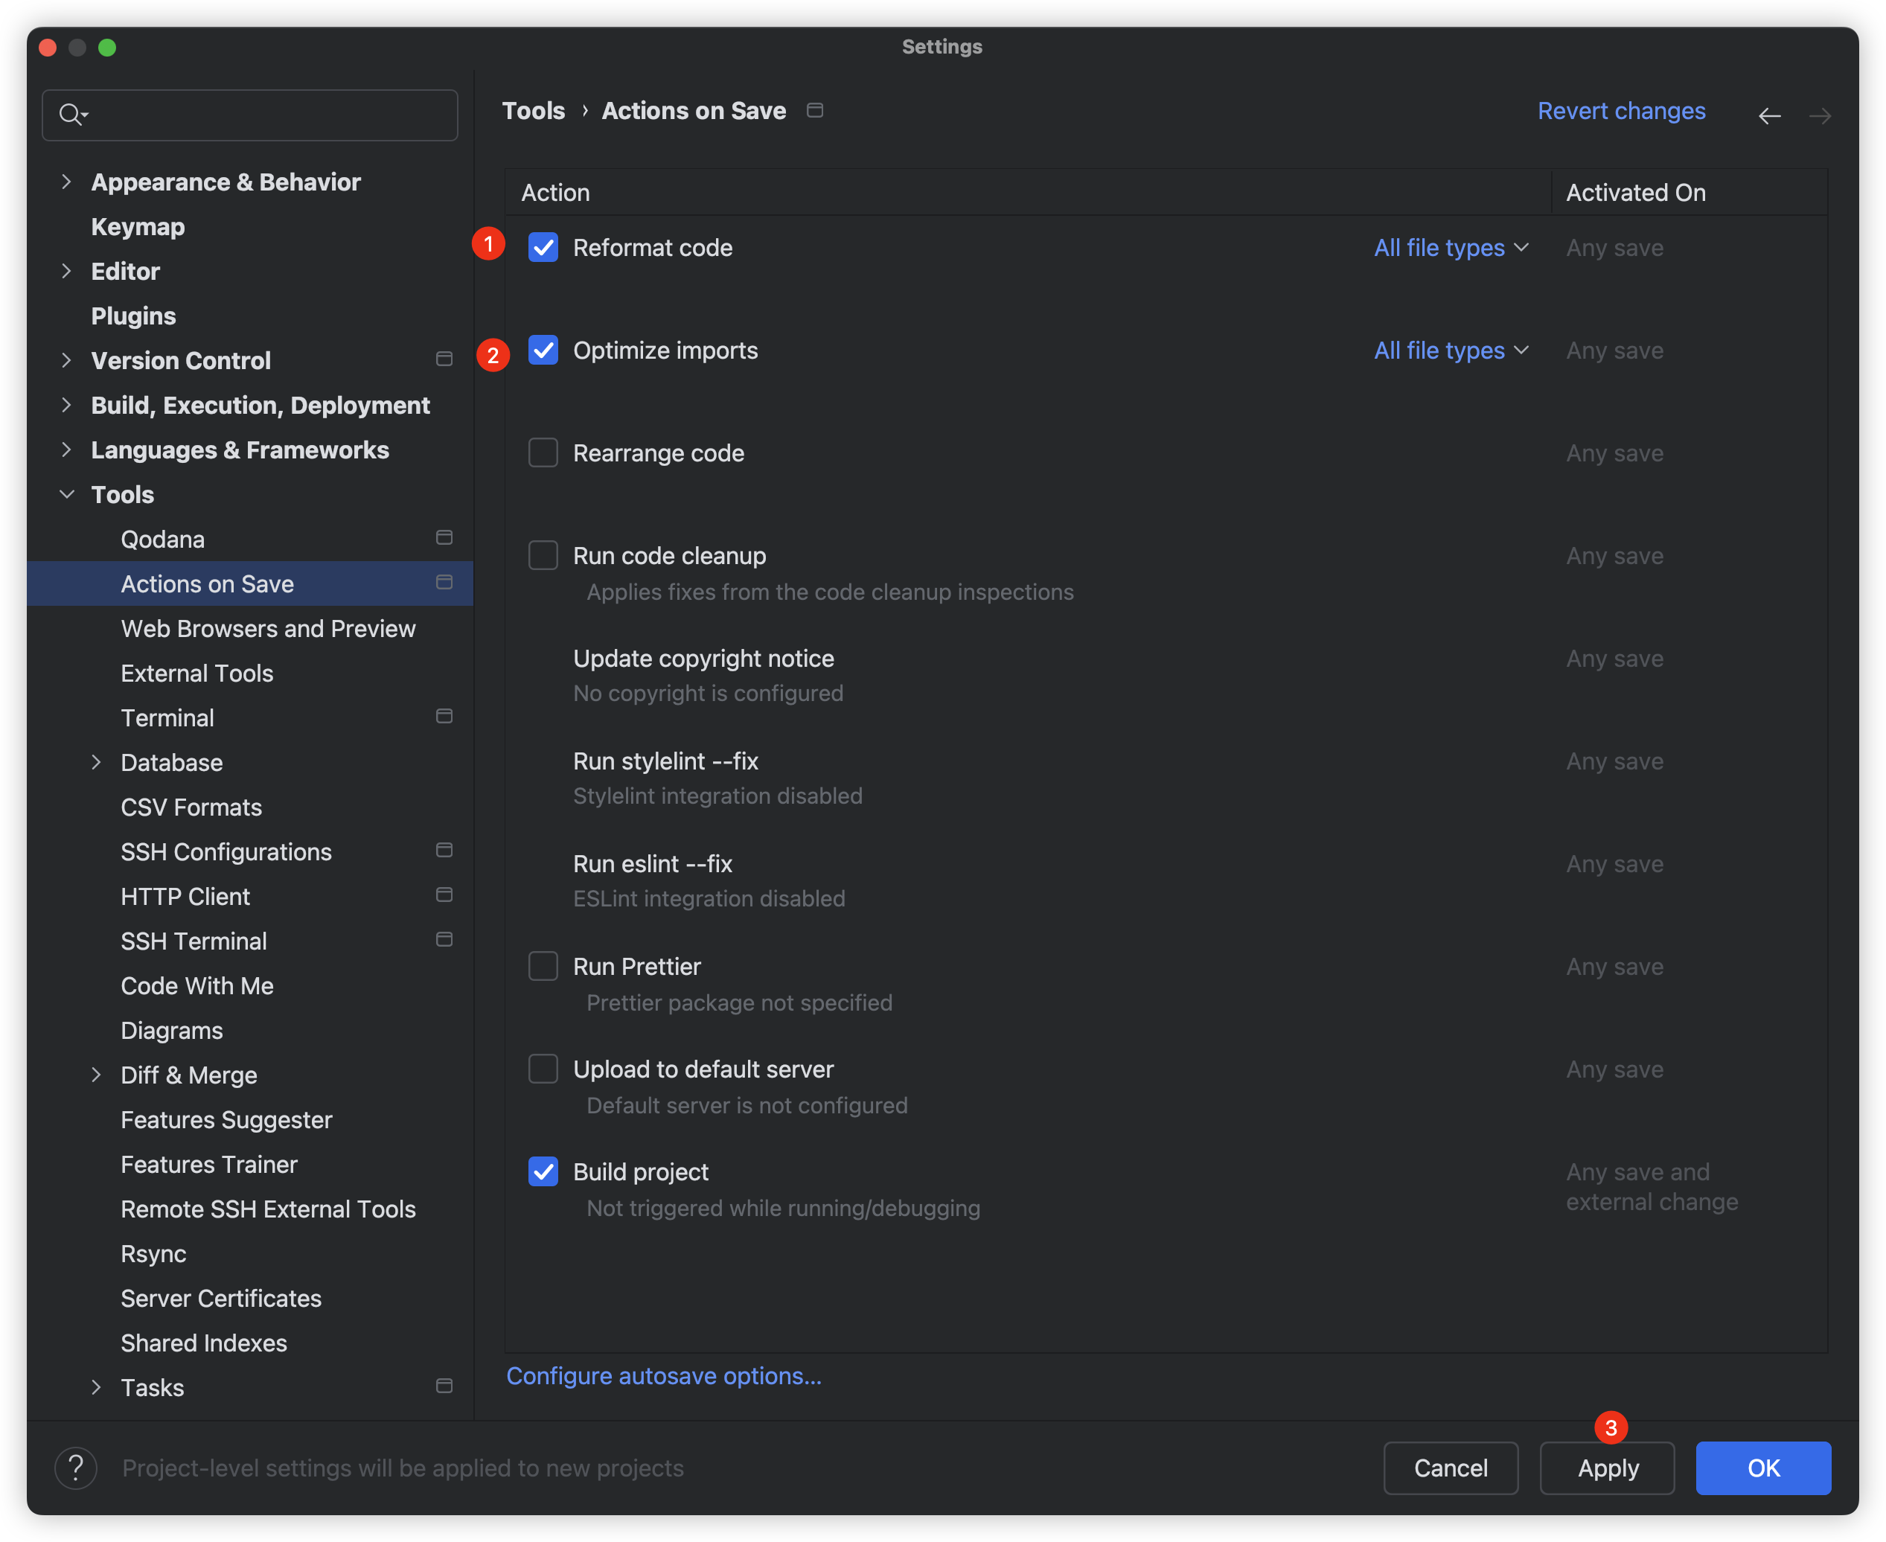Click project-level icon next to HTTP Client
The image size is (1886, 1542).
point(444,895)
